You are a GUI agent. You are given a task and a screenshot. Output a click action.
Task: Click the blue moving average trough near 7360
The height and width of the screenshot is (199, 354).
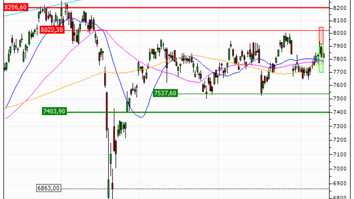[141, 117]
